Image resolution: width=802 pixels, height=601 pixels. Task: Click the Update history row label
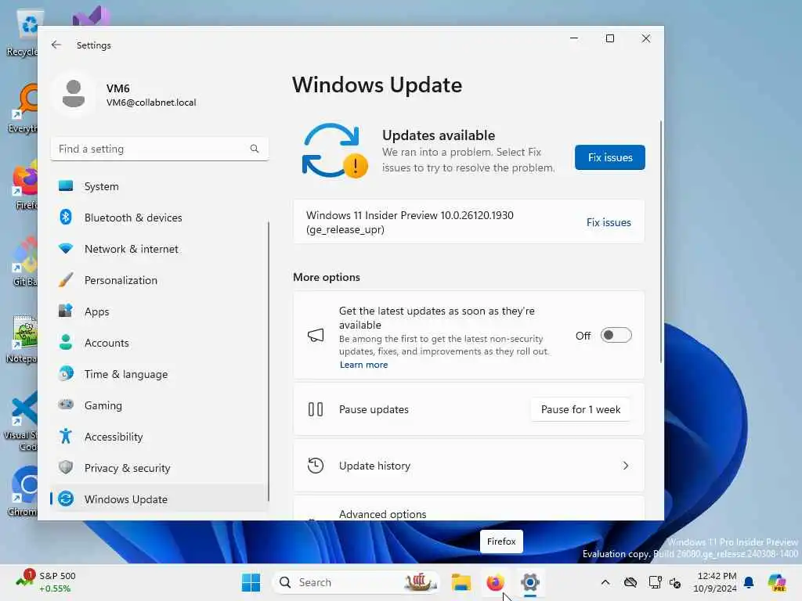pyautogui.click(x=374, y=466)
